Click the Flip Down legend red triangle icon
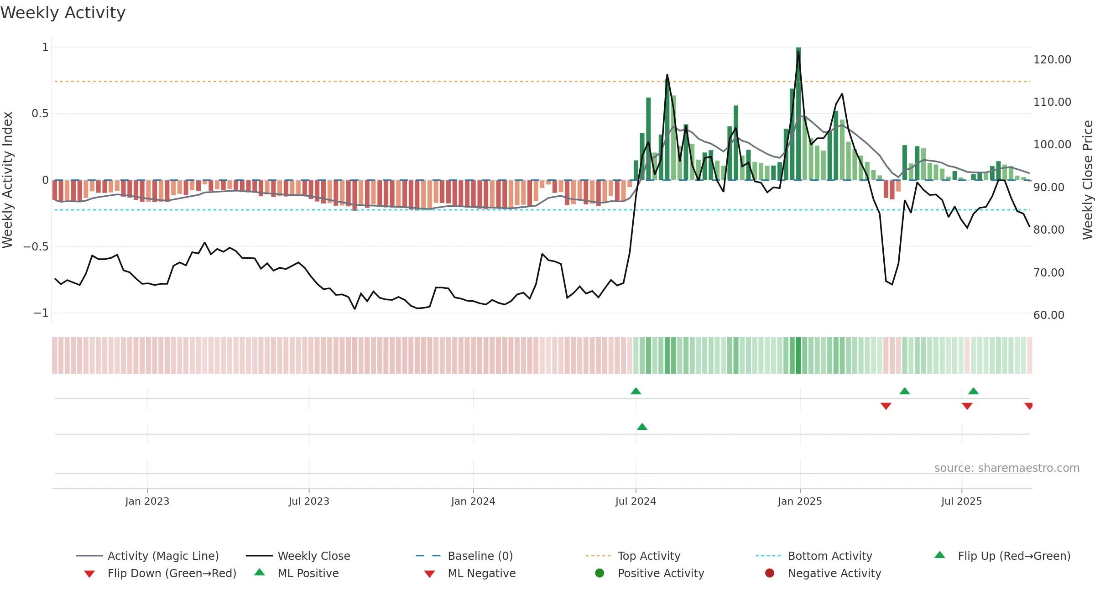This screenshot has width=1095, height=616. [89, 574]
